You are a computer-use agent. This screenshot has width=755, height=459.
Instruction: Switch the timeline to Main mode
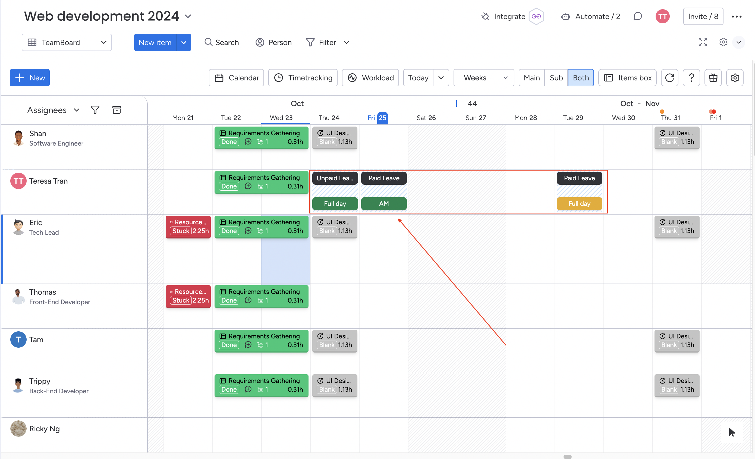(531, 77)
